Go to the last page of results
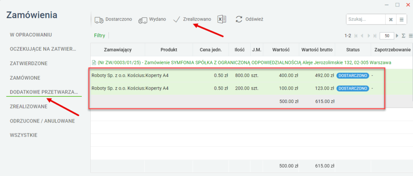The width and height of the screenshot is (413, 176). pos(375,36)
